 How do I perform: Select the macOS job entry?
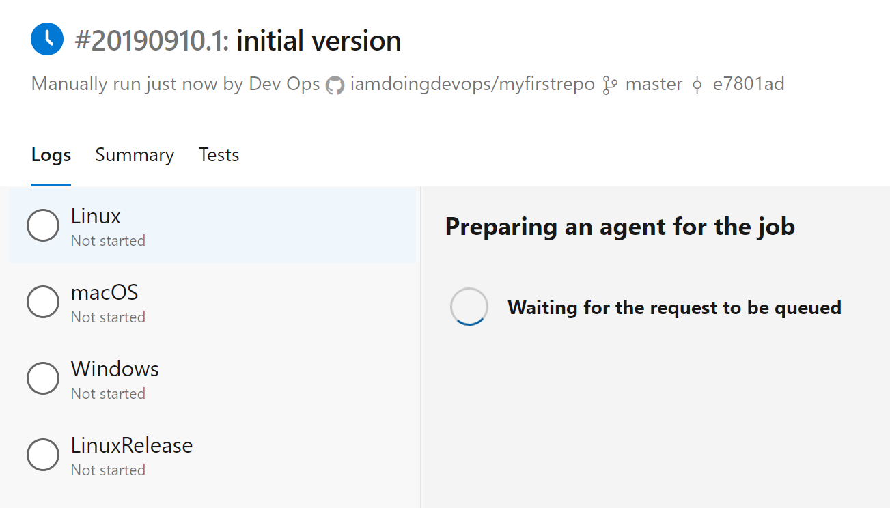[212, 302]
